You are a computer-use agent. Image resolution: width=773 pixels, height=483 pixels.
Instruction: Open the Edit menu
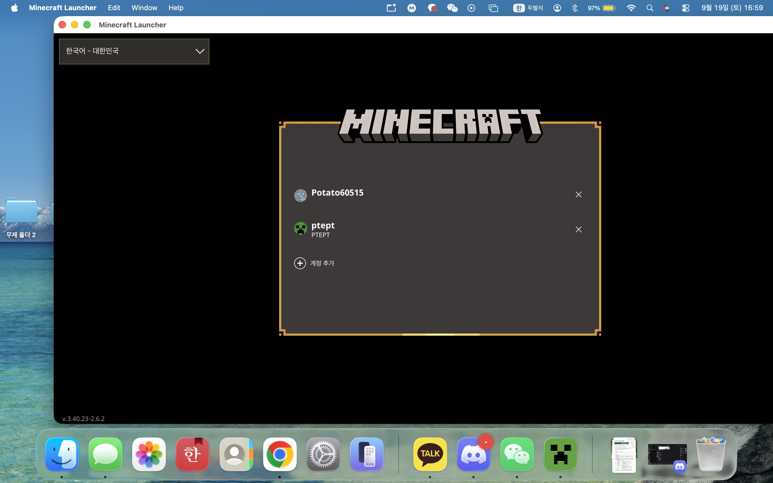point(114,8)
